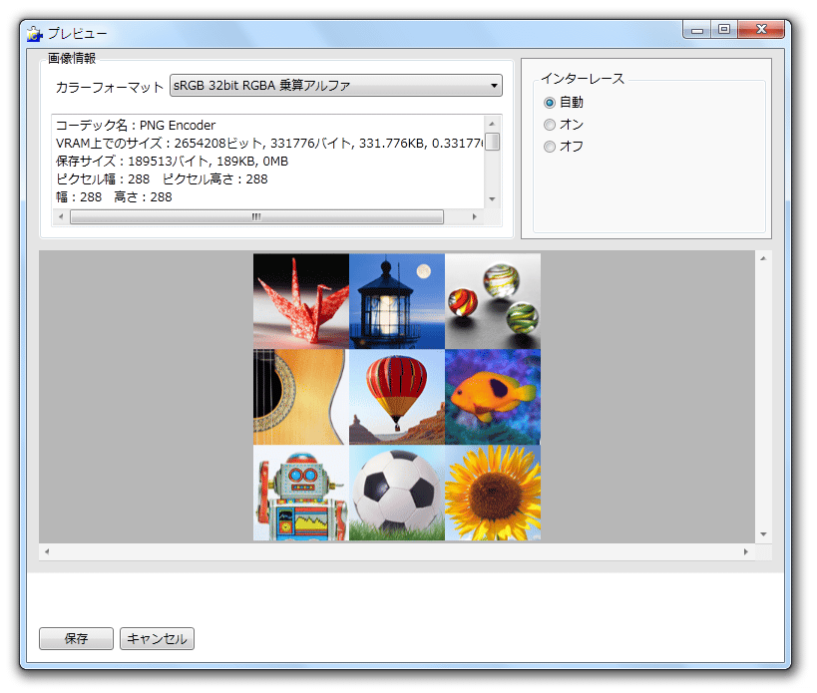Click the preview pane scroll-left arrow
The height and width of the screenshot is (693, 817).
click(x=47, y=551)
